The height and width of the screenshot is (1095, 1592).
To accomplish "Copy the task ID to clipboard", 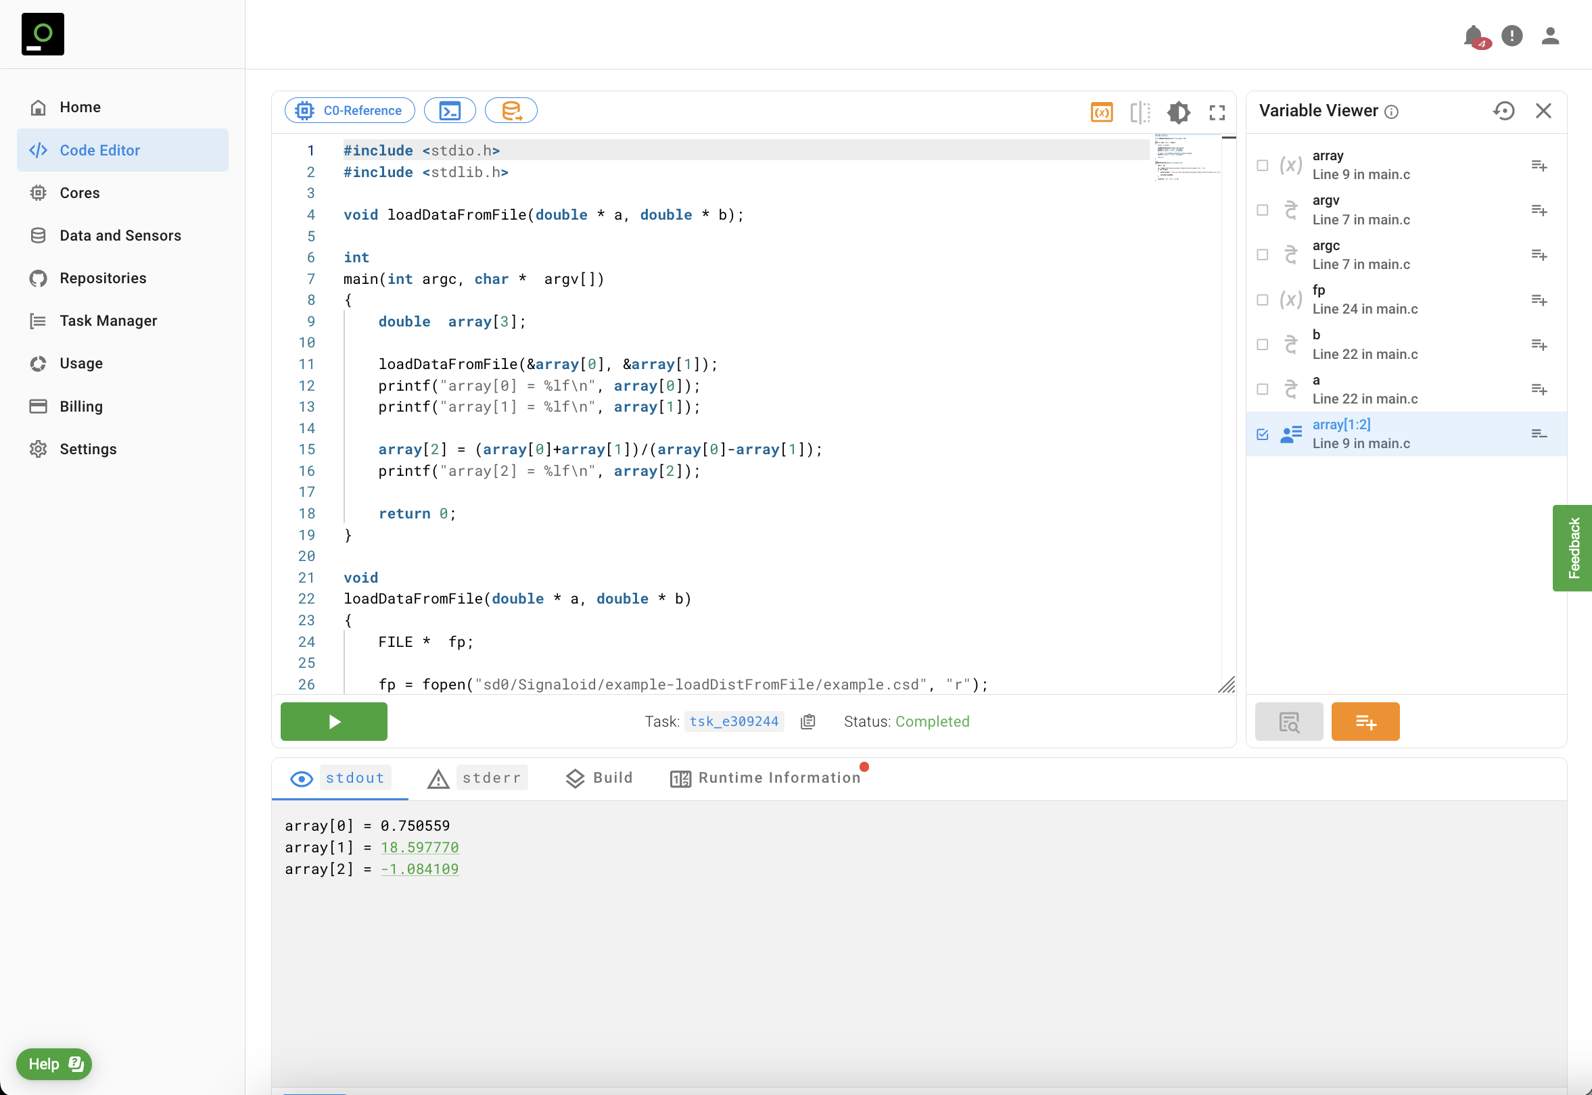I will 808,721.
